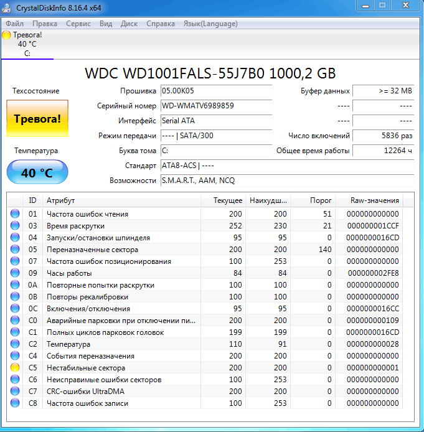The width and height of the screenshot is (424, 432).
Task: Click status icon for 0A Повторные попытки раскрутки
Action: point(15,285)
